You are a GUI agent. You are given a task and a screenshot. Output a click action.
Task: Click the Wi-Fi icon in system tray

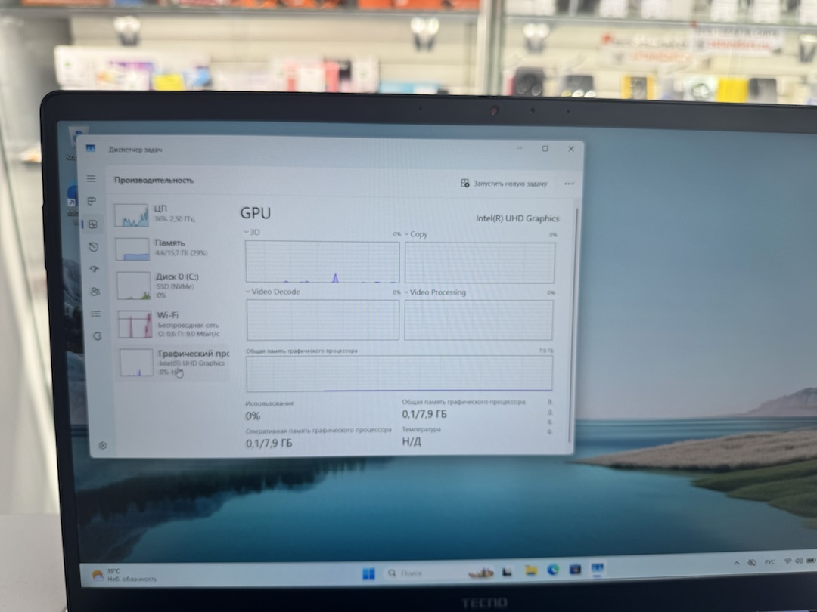[x=787, y=561]
